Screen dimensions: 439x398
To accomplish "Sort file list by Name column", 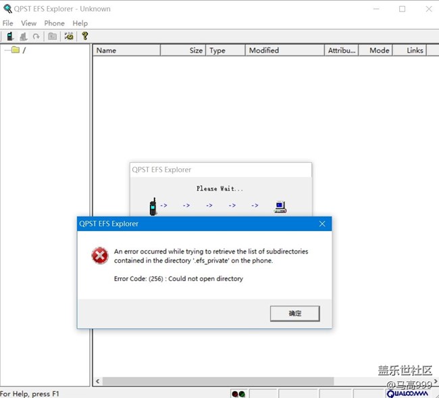I will (126, 50).
